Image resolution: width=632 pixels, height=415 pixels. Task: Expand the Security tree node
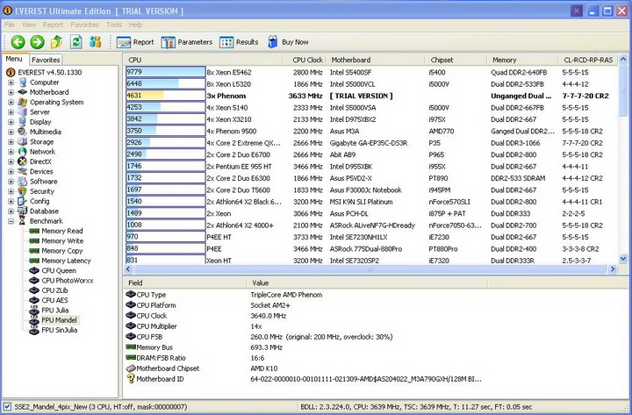[11, 191]
